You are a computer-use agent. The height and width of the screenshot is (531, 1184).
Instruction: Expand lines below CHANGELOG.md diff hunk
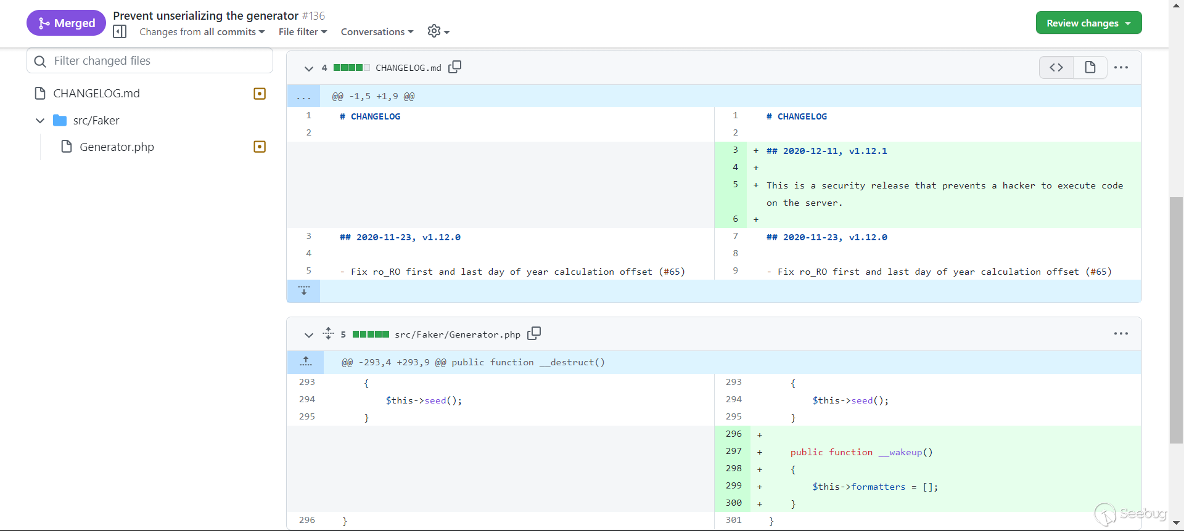pos(304,291)
